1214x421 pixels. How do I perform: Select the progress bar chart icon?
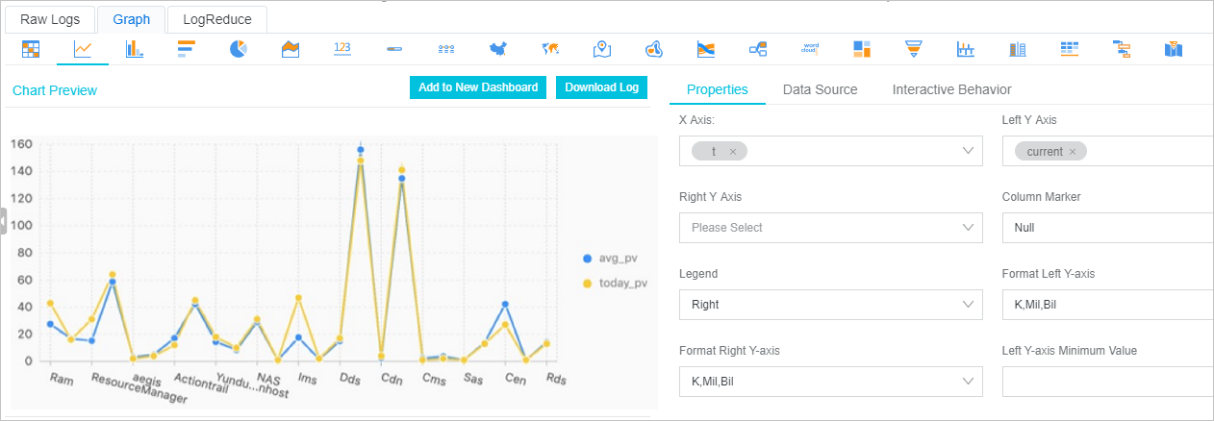[394, 48]
